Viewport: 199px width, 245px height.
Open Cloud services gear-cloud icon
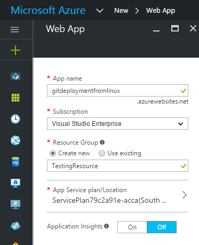(15, 226)
